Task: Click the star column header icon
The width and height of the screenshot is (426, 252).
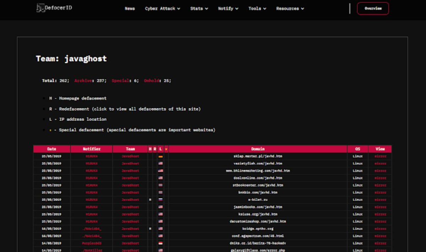Action: [x=166, y=149]
